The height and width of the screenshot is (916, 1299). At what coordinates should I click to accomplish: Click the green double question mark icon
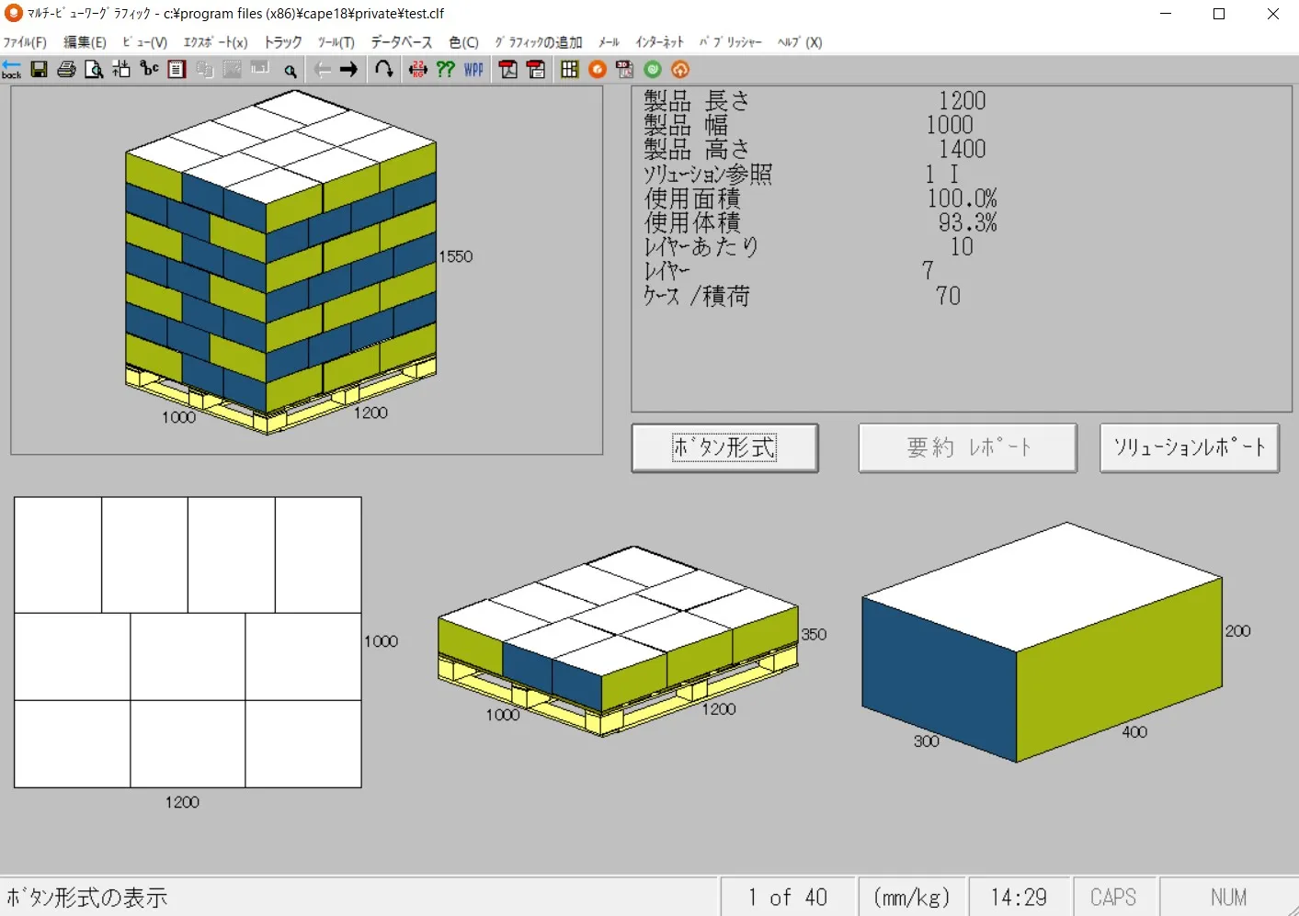point(446,70)
